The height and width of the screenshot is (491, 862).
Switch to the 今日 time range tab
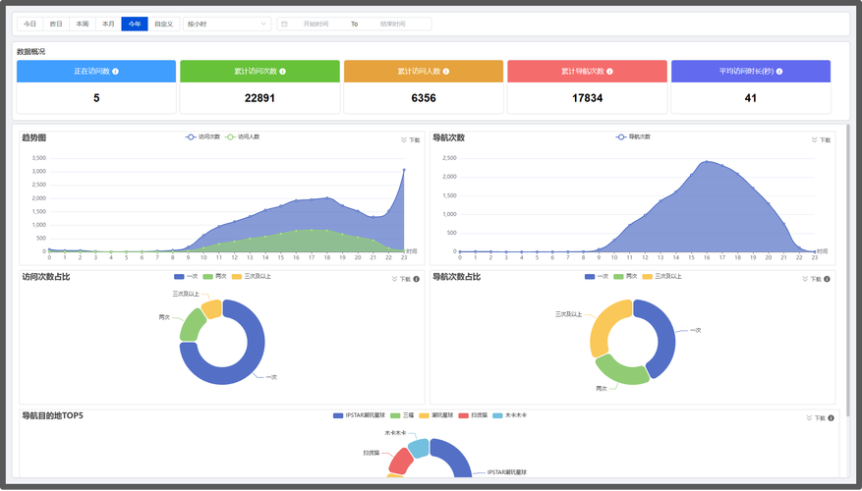click(30, 24)
